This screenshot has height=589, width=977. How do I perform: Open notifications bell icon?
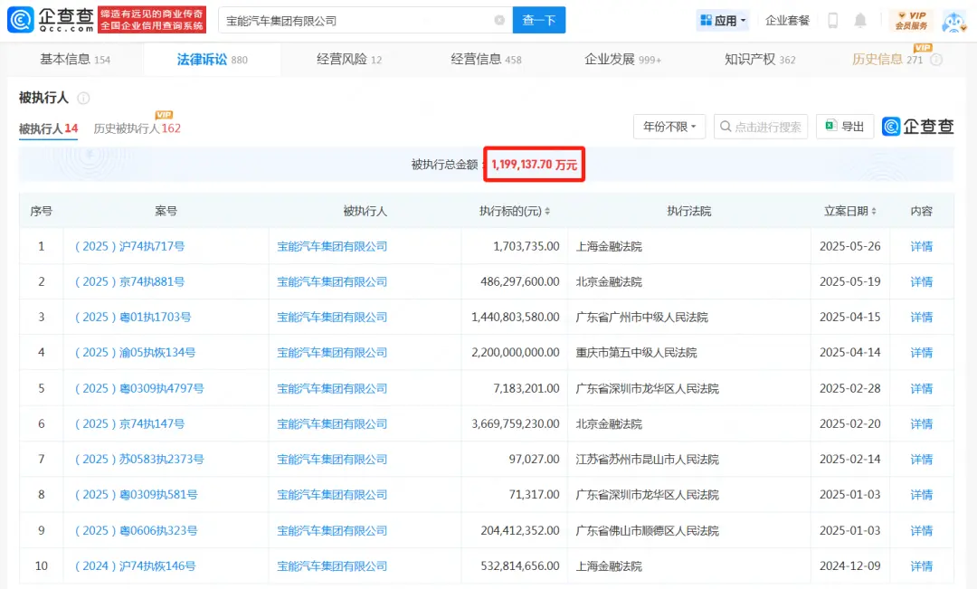[860, 21]
